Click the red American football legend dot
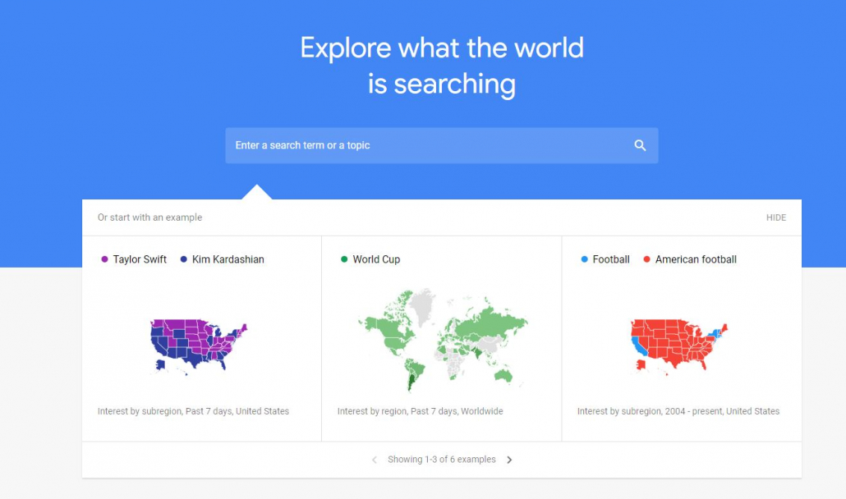The height and width of the screenshot is (499, 846). pos(647,259)
